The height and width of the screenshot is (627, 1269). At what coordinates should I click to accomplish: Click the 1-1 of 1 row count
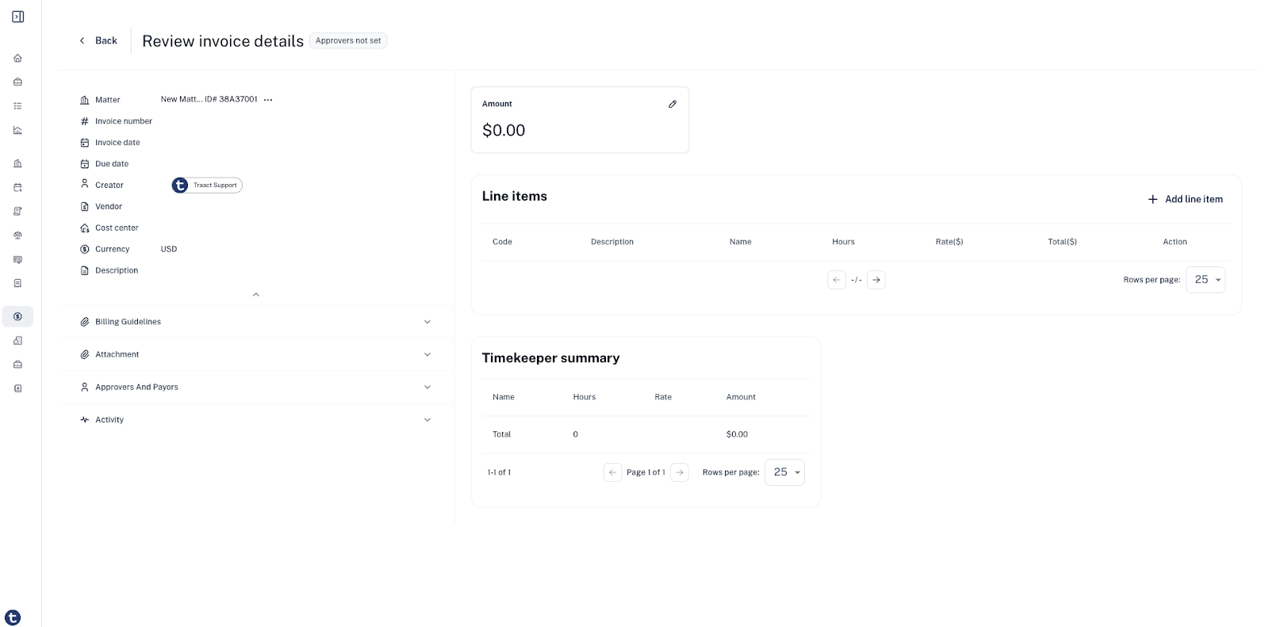tap(499, 472)
